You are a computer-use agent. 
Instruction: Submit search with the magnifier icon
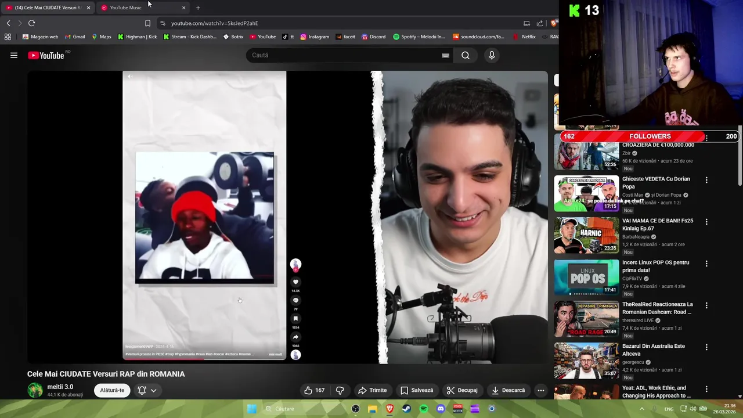pyautogui.click(x=466, y=55)
